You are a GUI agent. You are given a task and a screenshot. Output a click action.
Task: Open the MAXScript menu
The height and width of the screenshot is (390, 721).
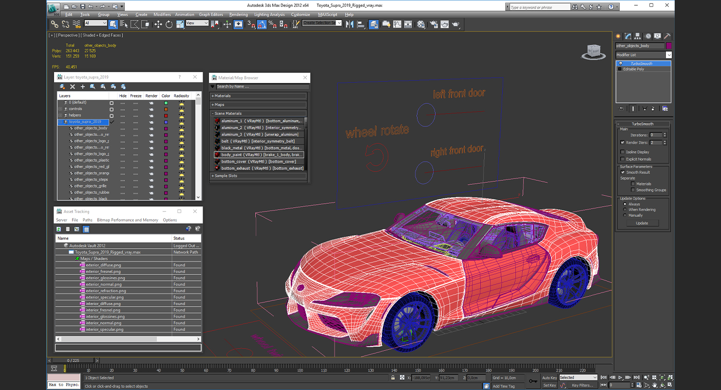coord(328,15)
